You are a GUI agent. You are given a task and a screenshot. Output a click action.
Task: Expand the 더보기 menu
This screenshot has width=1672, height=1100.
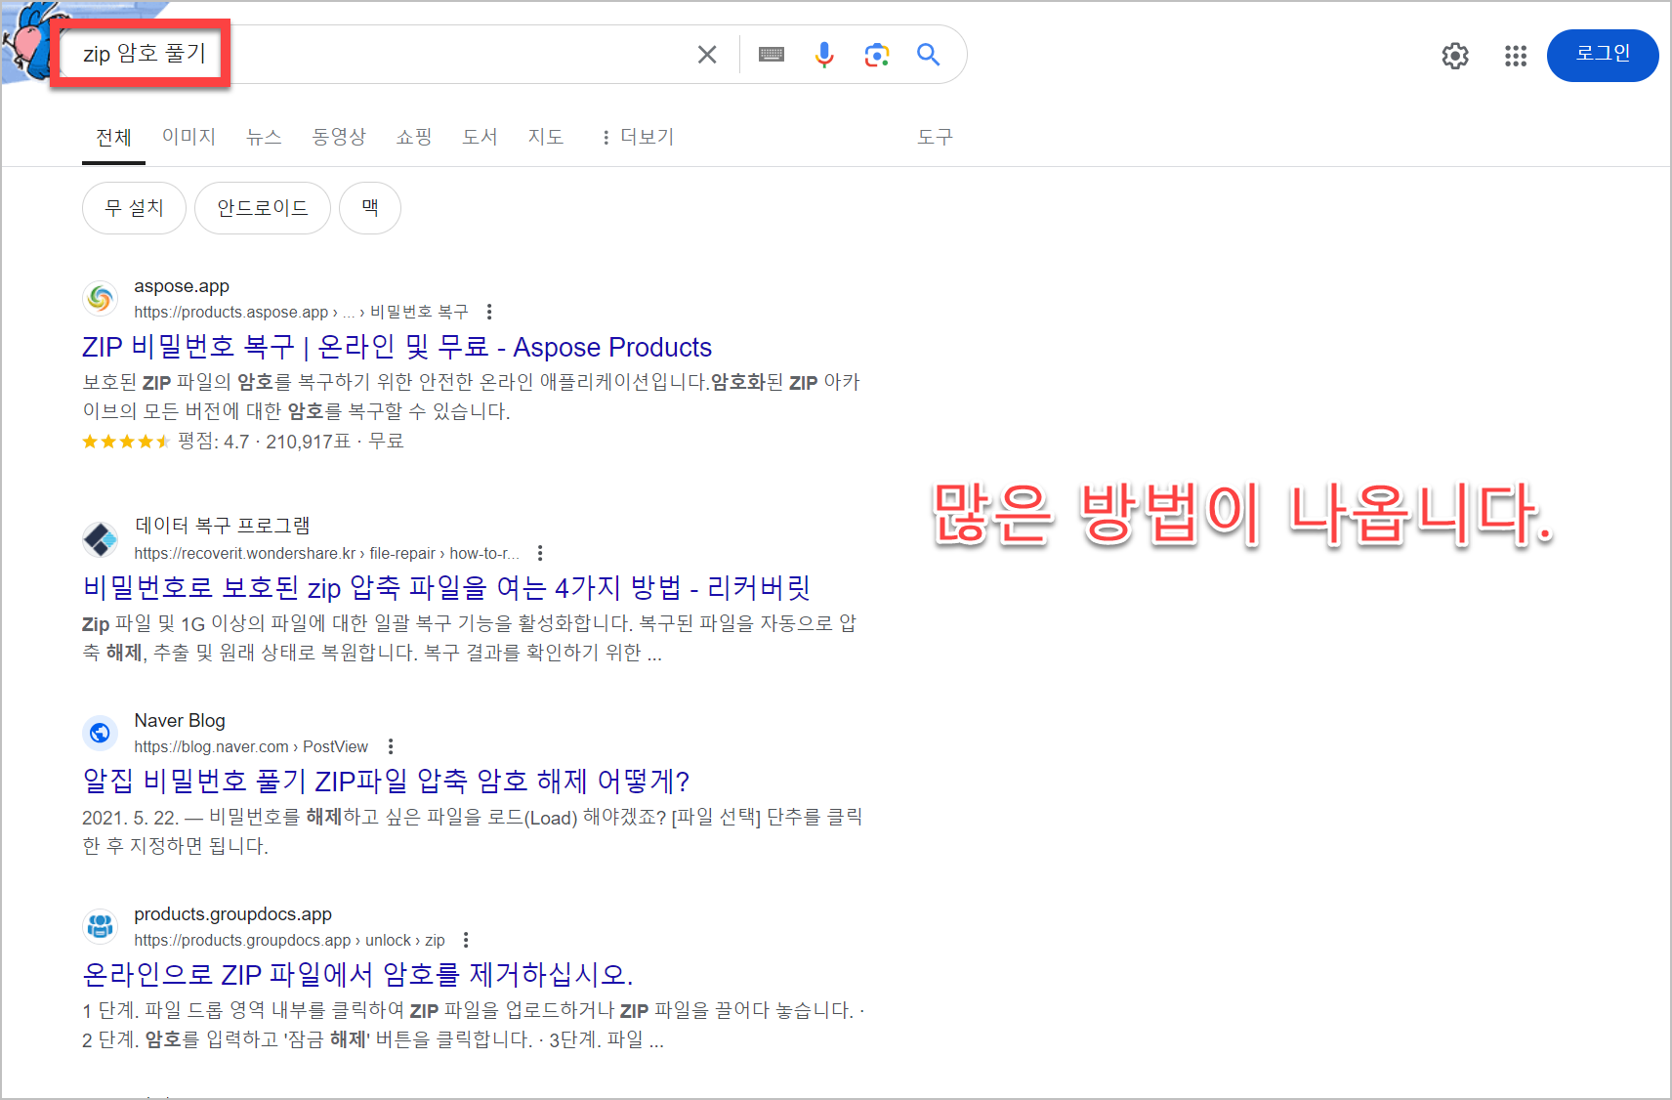pyautogui.click(x=638, y=137)
